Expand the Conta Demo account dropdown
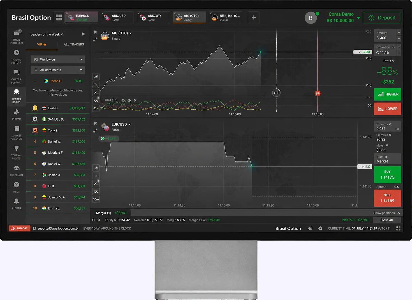The width and height of the screenshot is (412, 300). pos(358,18)
